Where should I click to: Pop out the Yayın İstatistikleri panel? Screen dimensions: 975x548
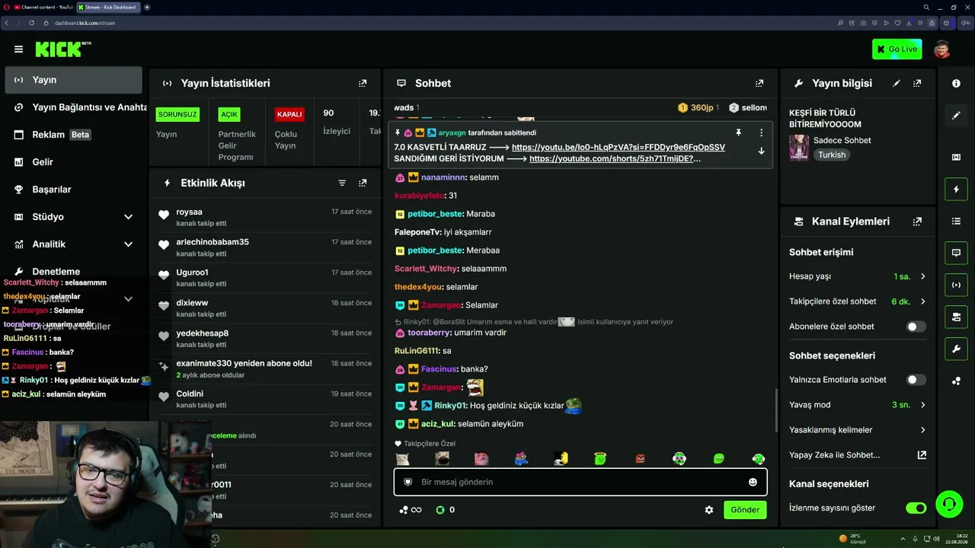click(x=363, y=83)
